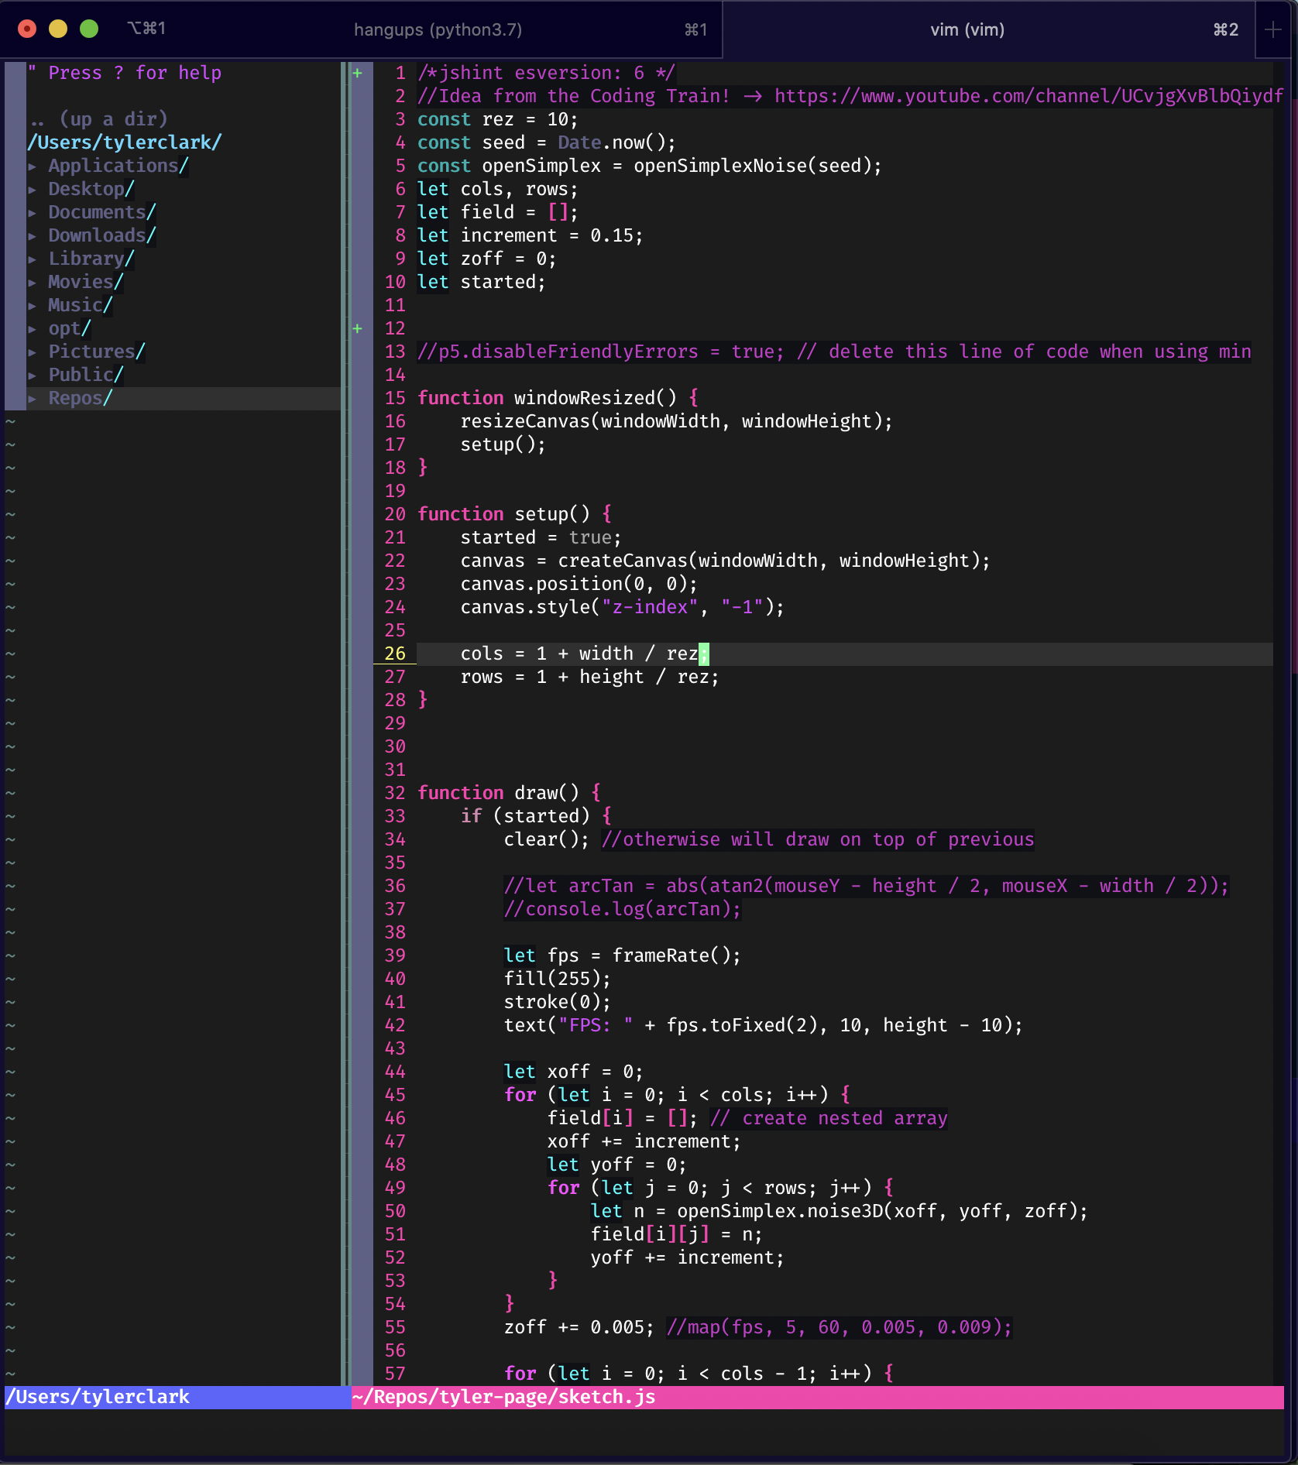Switch to the hangups (python3.7) tab

[438, 29]
